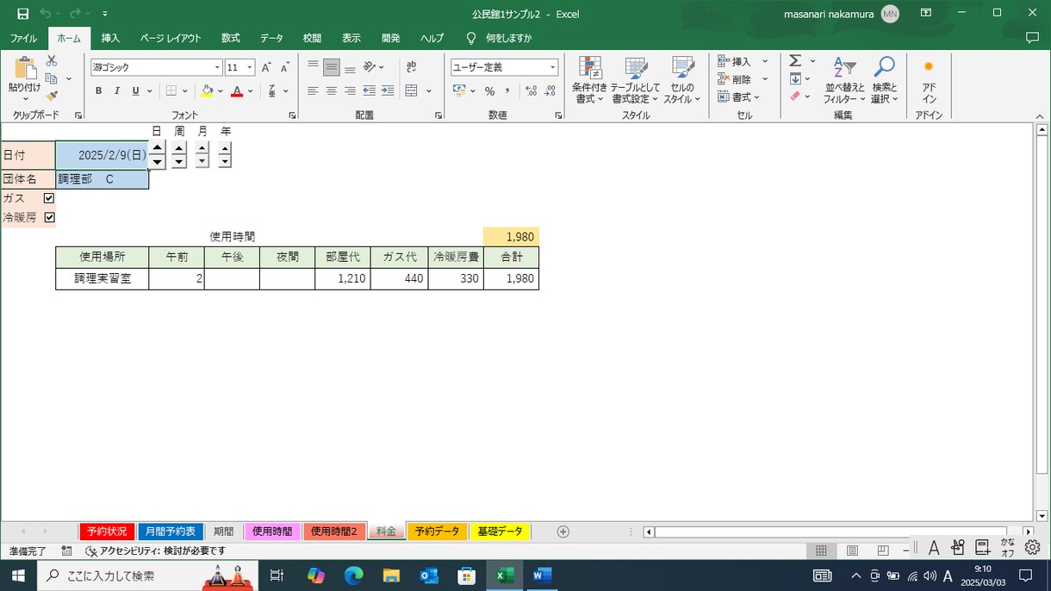This screenshot has width=1051, height=591.
Task: Open File Explorer from the taskbar
Action: coord(392,575)
